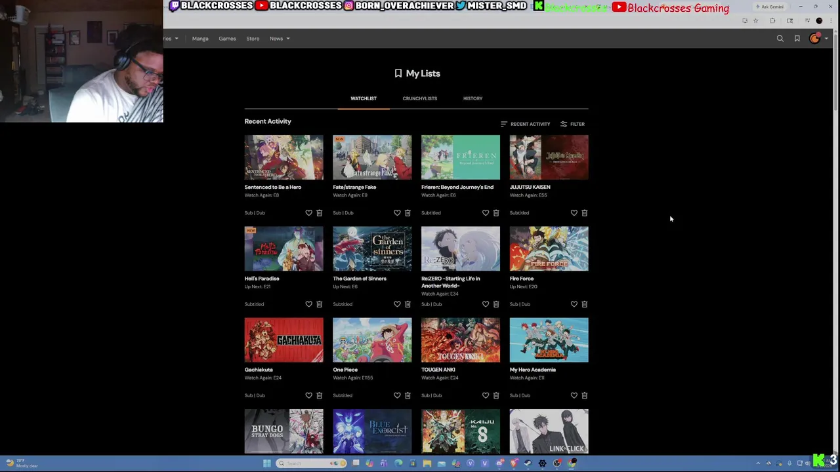Delete One Piece from watchlist
The width and height of the screenshot is (840, 472).
pyautogui.click(x=408, y=395)
